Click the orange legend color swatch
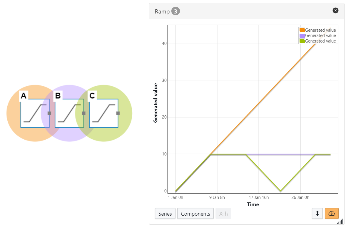This screenshot has width=346, height=225. pyautogui.click(x=302, y=30)
